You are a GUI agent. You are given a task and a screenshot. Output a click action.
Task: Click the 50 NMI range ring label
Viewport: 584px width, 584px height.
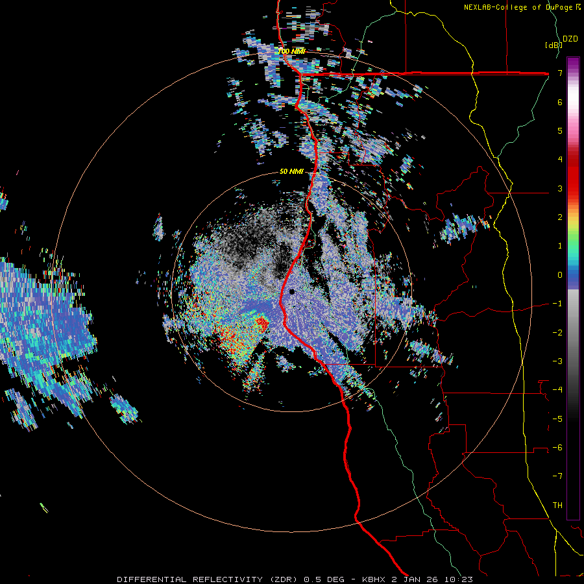pos(291,172)
